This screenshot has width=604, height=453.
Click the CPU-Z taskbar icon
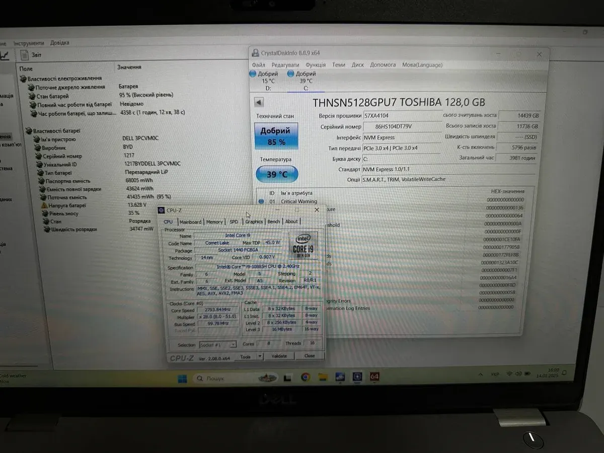pos(357,376)
